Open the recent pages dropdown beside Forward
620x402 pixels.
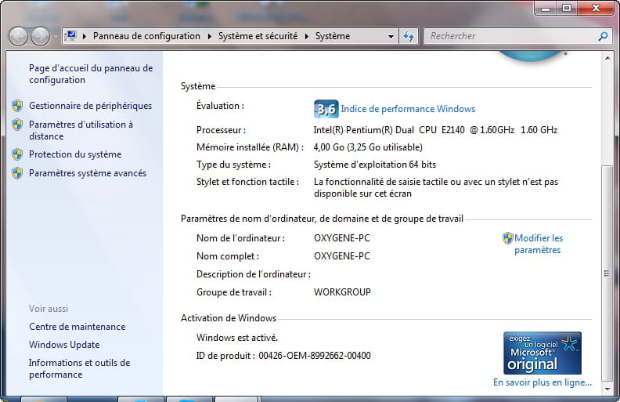tap(56, 37)
